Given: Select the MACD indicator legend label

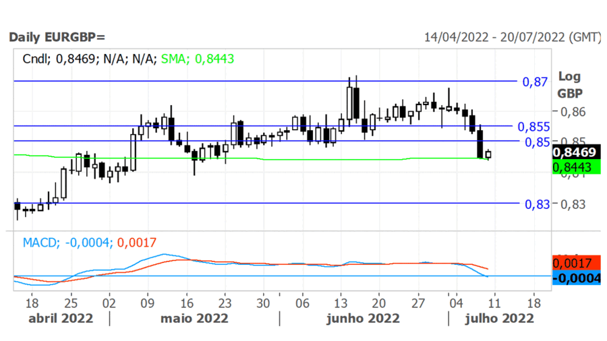Looking at the screenshot, I should (39, 242).
